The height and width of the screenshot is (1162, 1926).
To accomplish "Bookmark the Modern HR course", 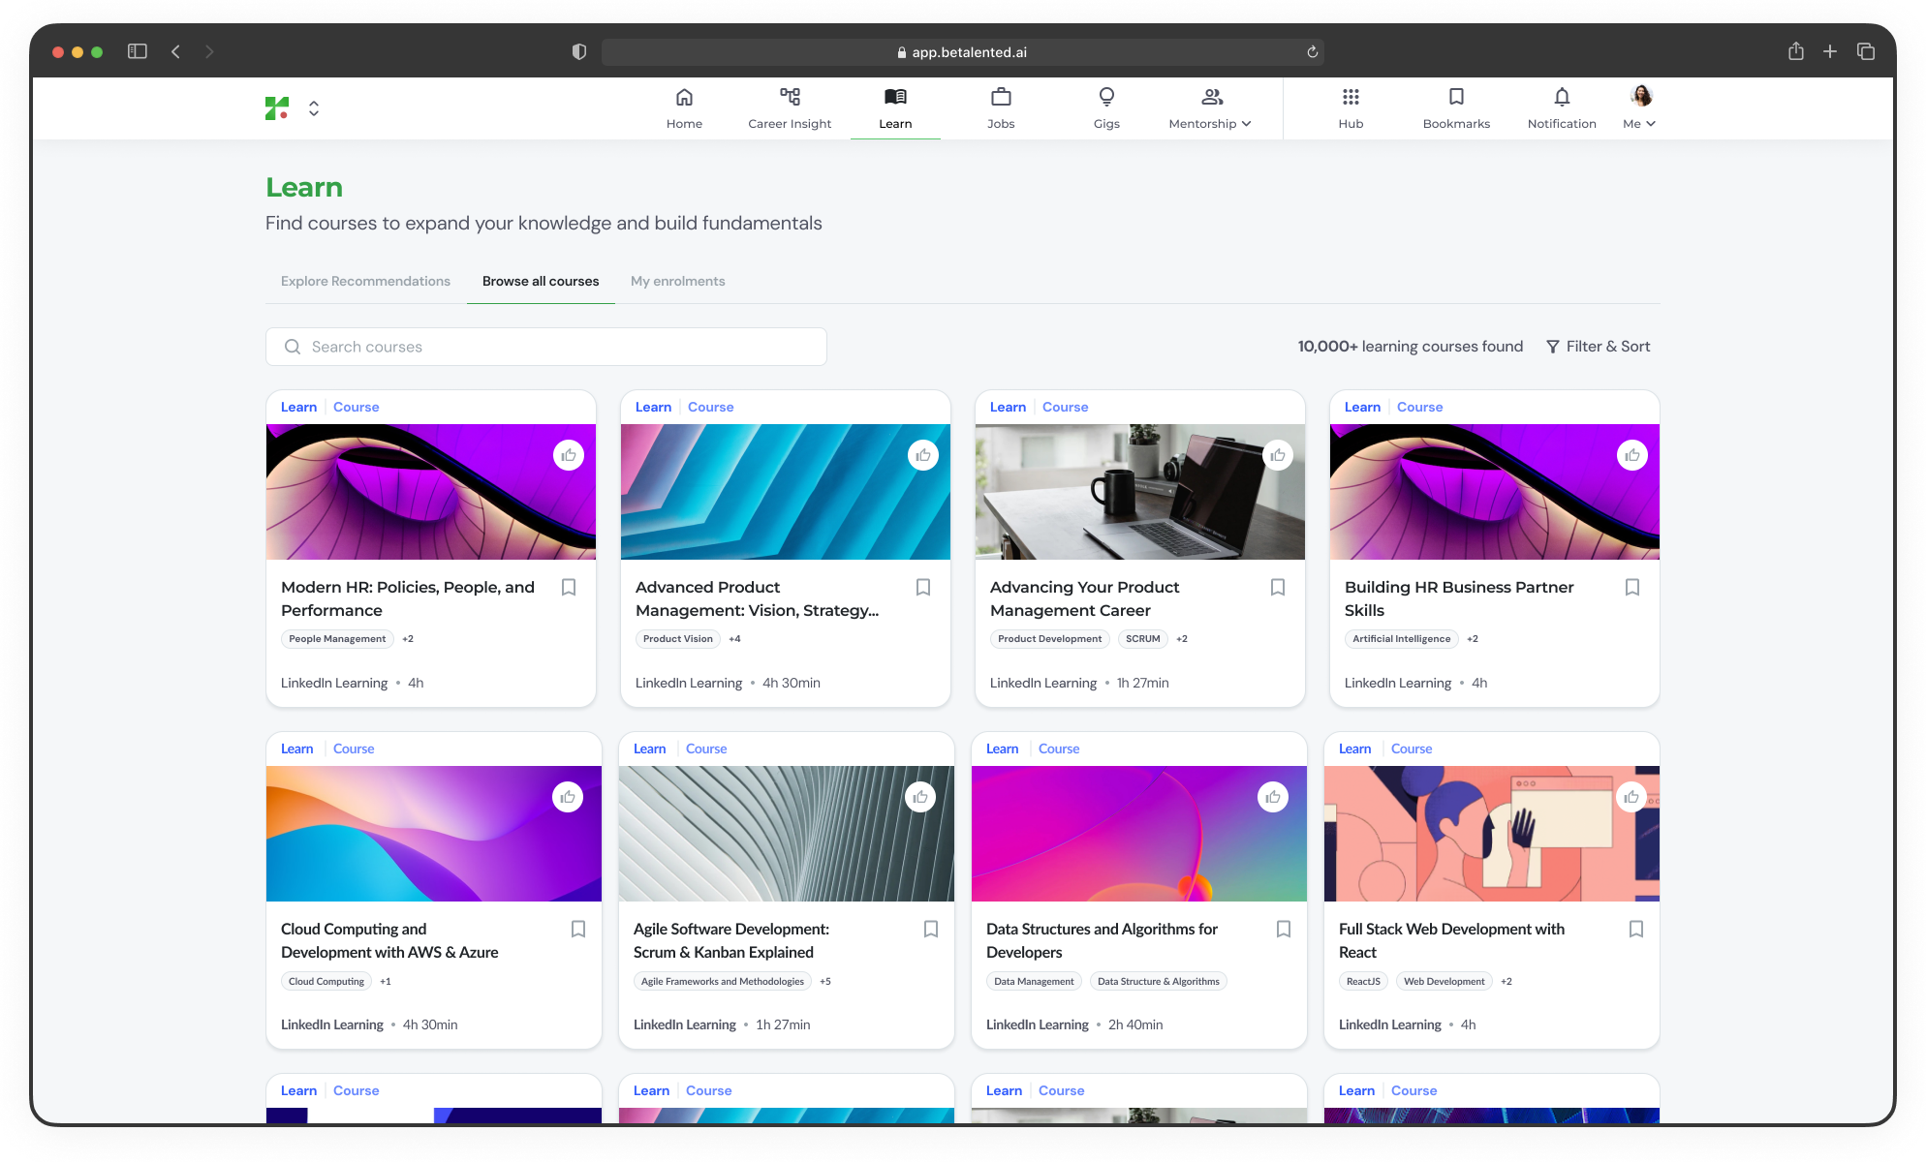I will pyautogui.click(x=569, y=587).
